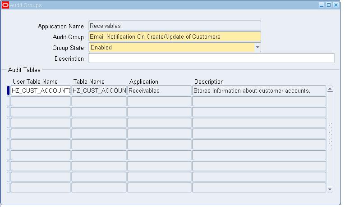This screenshot has width=345, height=207.
Task: Click the third row Table Name cell
Action: [99, 112]
